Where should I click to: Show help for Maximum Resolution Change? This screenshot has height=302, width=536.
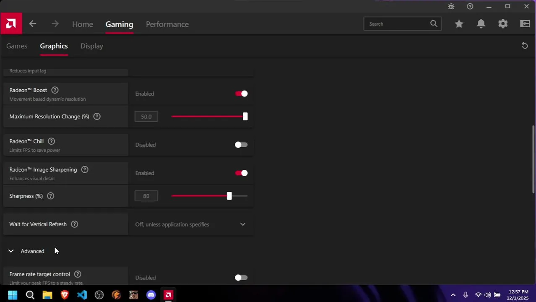pos(97,117)
